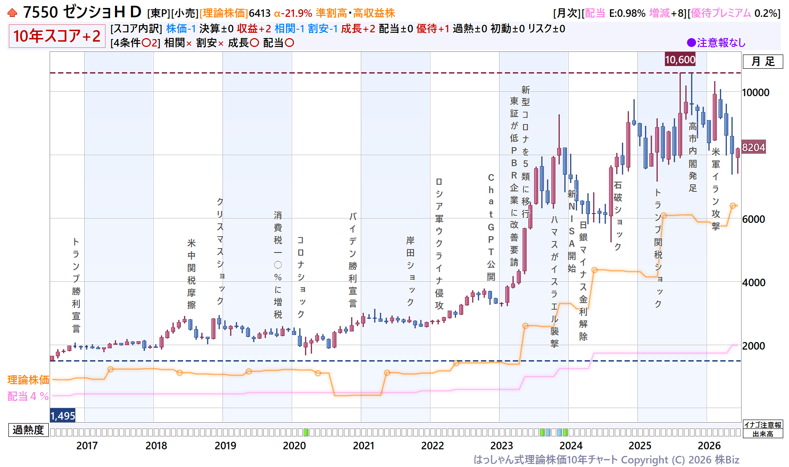This screenshot has width=789, height=467.
Task: Click the コロナショック event label
Action: 301,277
